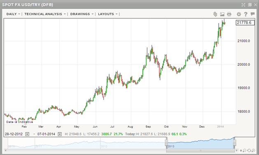Print the chart using the printer icon

click(229, 14)
